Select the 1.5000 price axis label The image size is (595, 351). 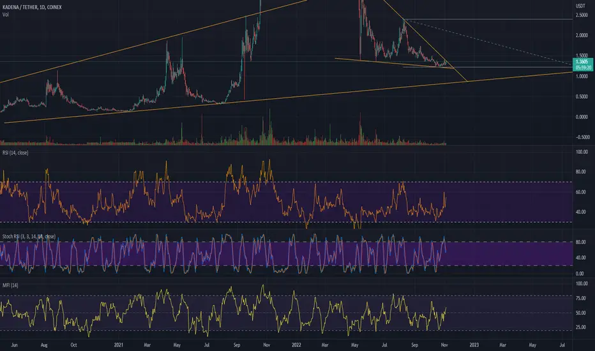[582, 56]
